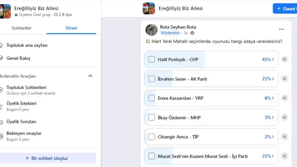
Task: Remove the Emre Karaarslan - YRP option
Action: tap(284, 98)
